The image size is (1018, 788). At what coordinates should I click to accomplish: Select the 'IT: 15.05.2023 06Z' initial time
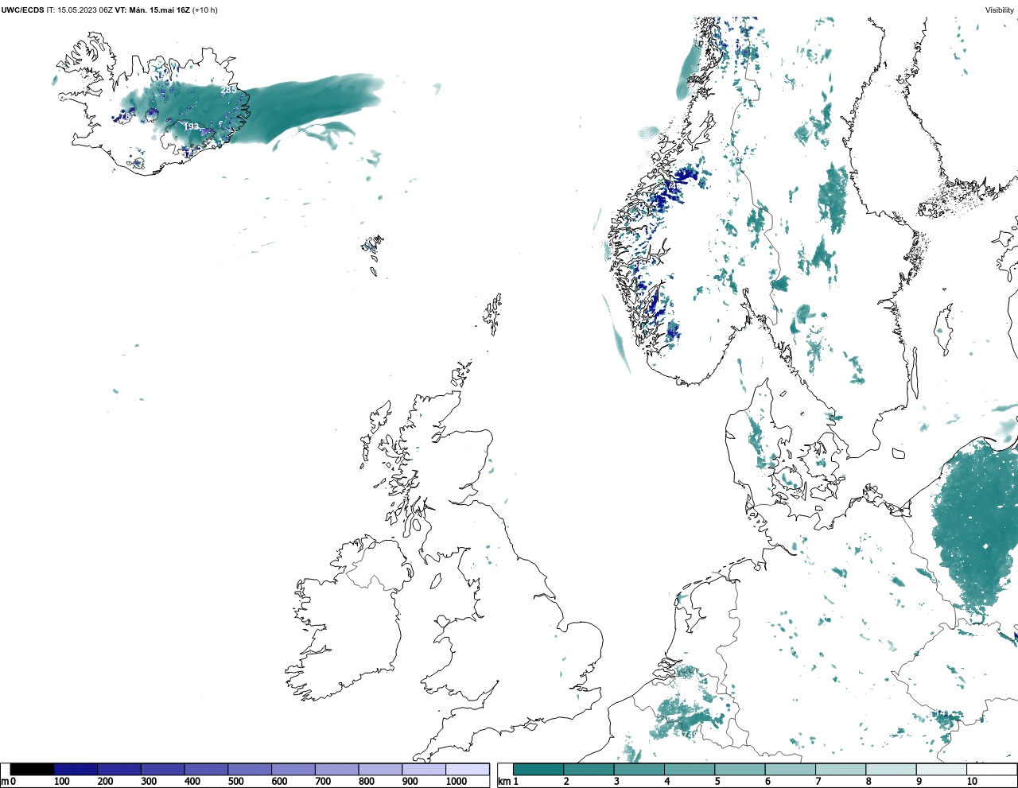point(80,10)
